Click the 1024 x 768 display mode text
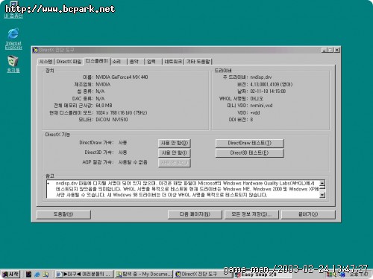The height and width of the screenshot is (279, 373). [122, 112]
